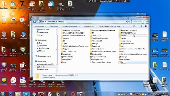Open the Общий доступ dropdown
The width and height of the screenshot is (170, 96).
point(90,26)
